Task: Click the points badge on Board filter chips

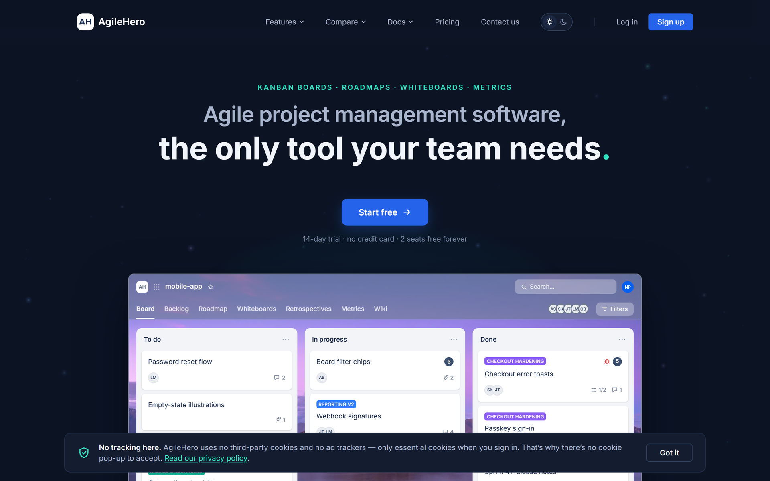Action: 449,362
